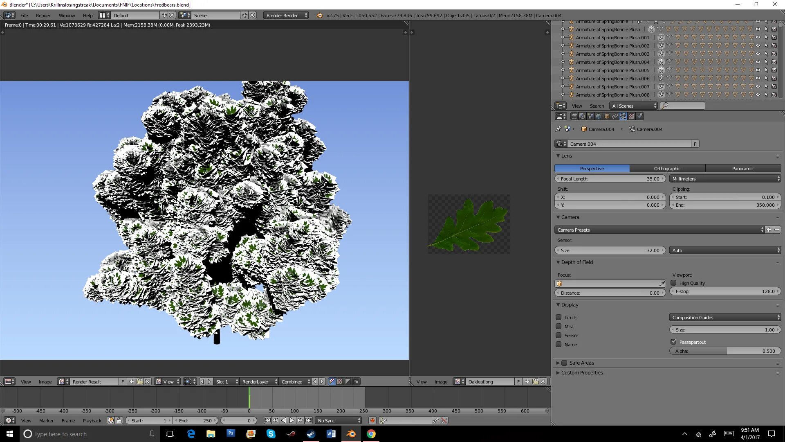This screenshot has width=785, height=442.
Task: Play the animation forward
Action: [292, 420]
